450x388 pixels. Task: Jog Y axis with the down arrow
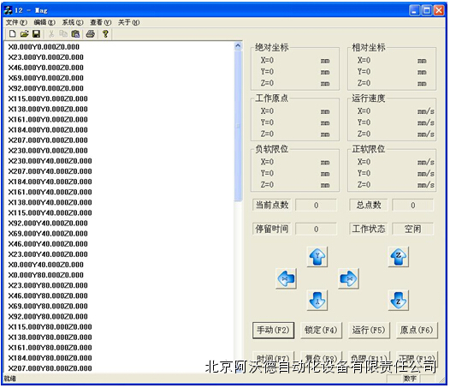(x=317, y=301)
